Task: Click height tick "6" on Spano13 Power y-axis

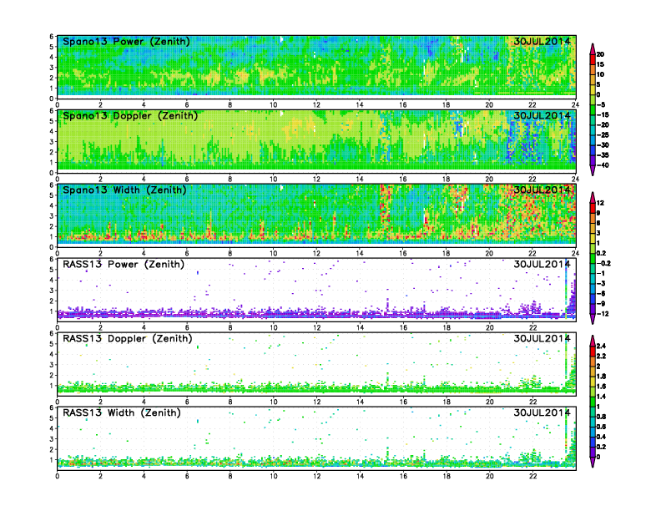Action: (x=52, y=37)
